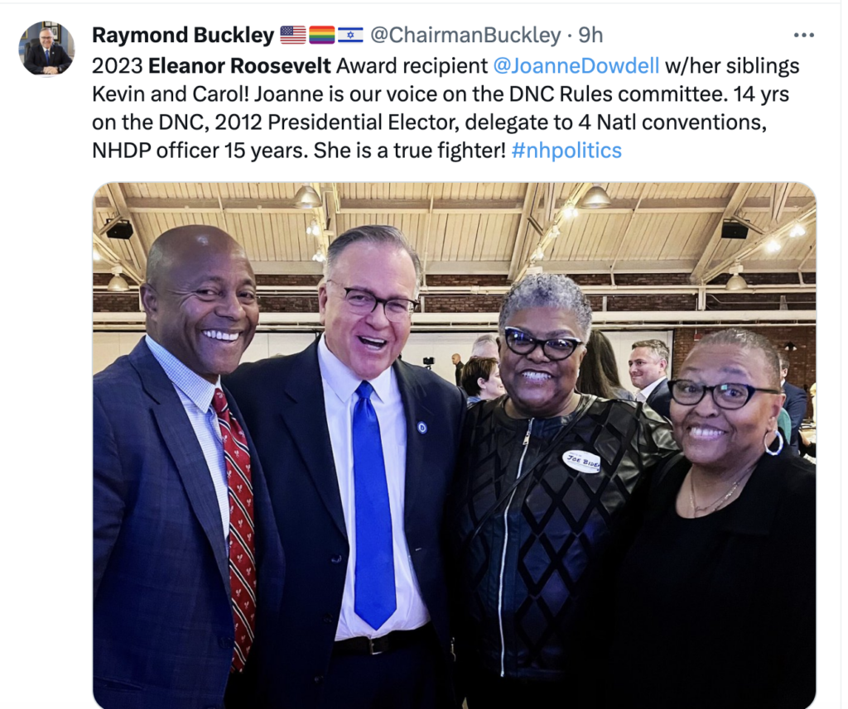
Task: Open the #nhpolitics hashtag
Action: coord(566,151)
